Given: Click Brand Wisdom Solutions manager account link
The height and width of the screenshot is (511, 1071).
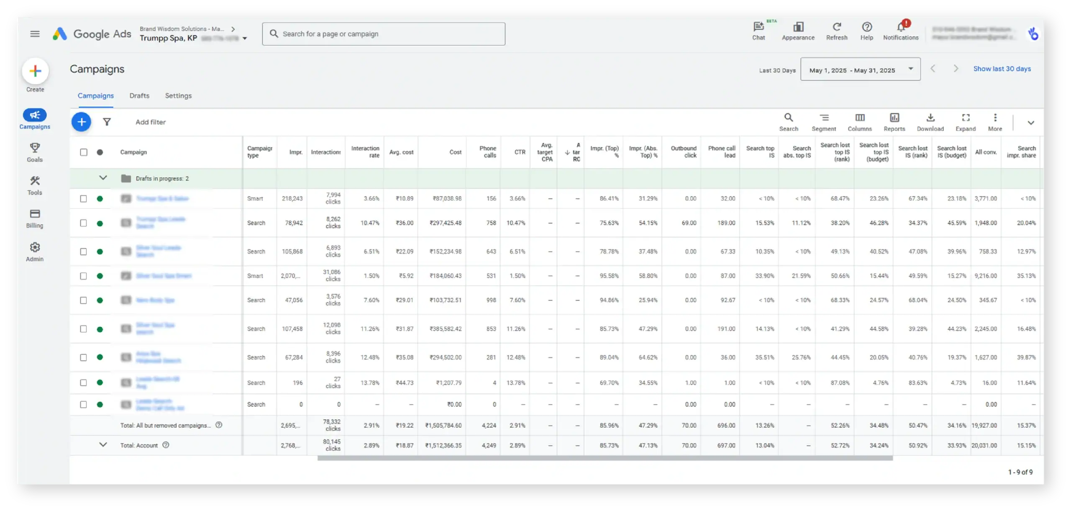Looking at the screenshot, I should (x=182, y=29).
